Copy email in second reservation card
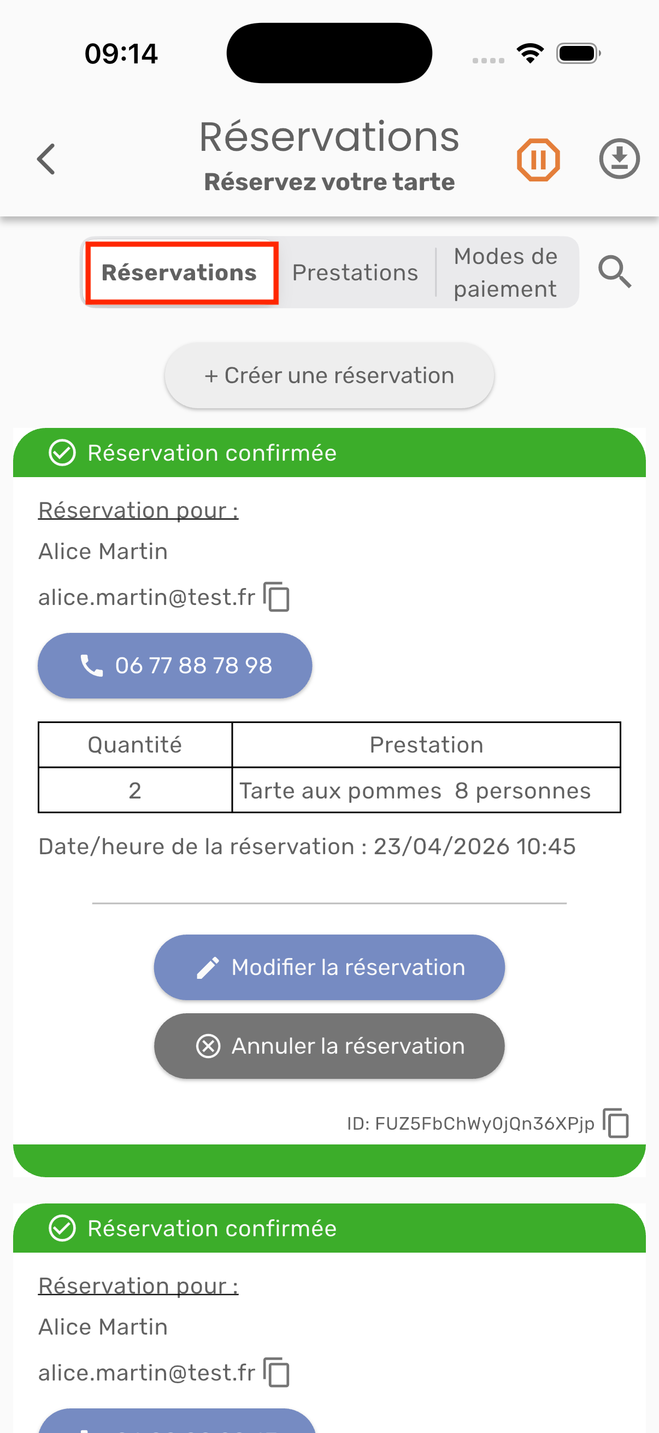Image resolution: width=659 pixels, height=1433 pixels. [276, 1372]
